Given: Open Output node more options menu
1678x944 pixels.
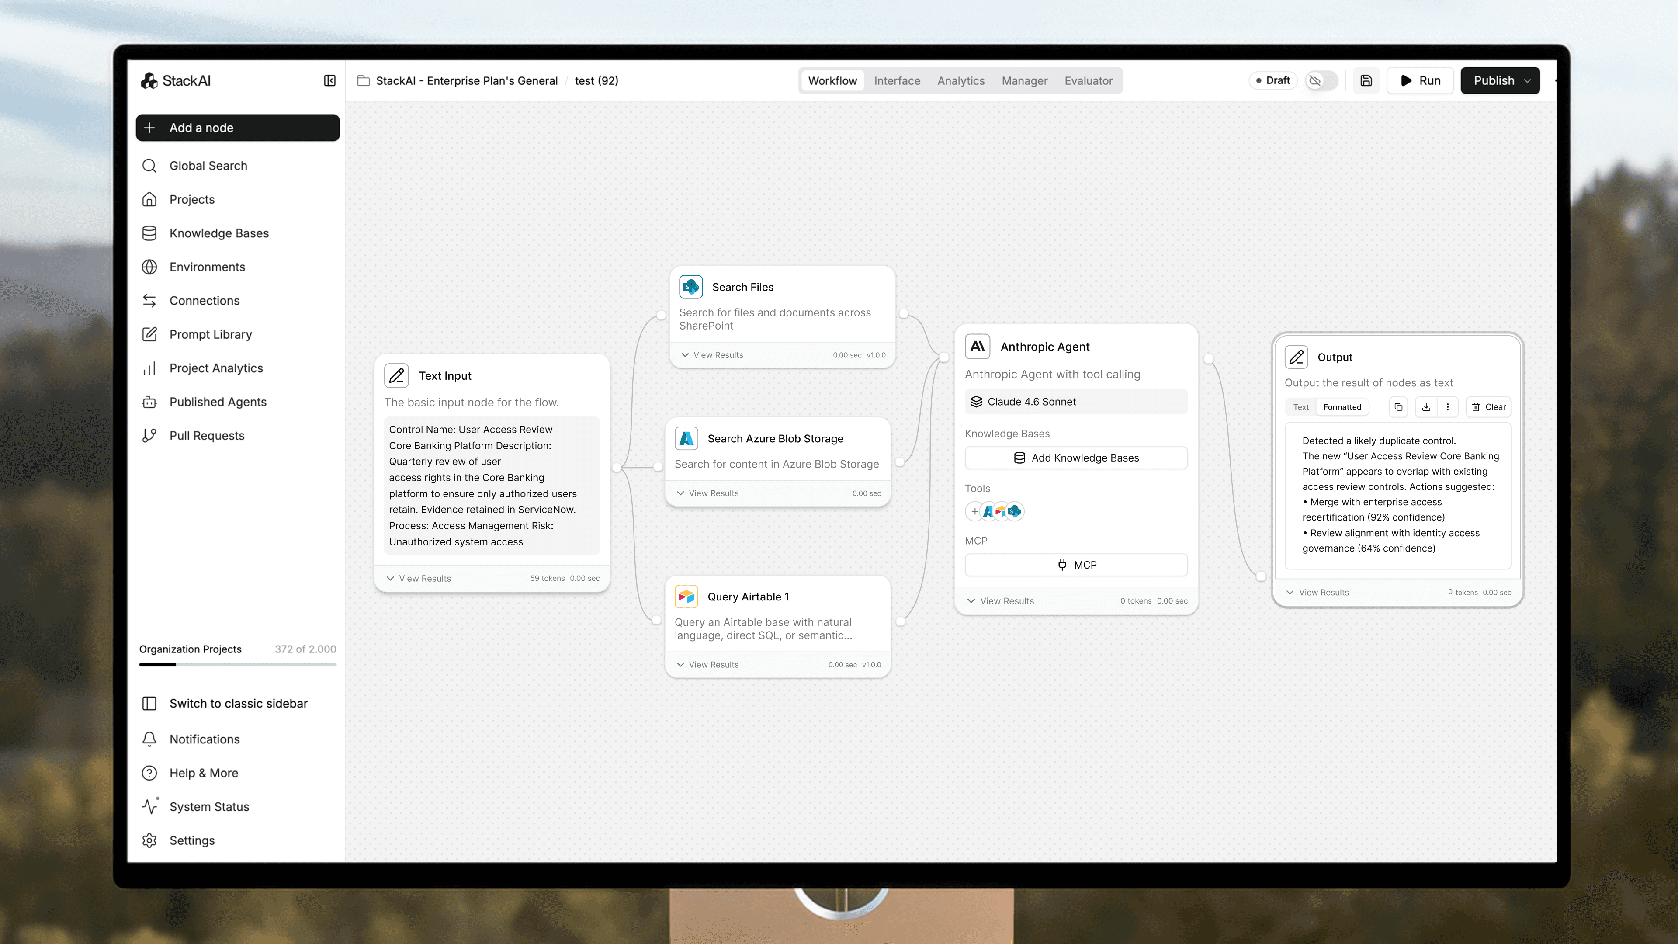Looking at the screenshot, I should 1447,407.
